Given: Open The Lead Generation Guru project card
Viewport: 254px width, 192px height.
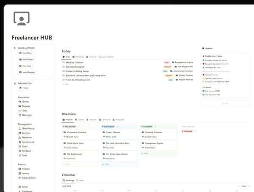Looking at the screenshot, I should pos(119,145).
